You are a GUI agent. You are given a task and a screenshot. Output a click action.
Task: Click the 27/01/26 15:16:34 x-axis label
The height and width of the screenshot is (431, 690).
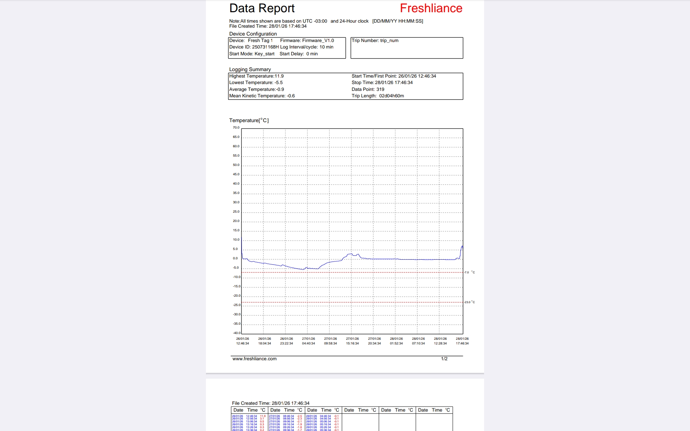pyautogui.click(x=352, y=341)
